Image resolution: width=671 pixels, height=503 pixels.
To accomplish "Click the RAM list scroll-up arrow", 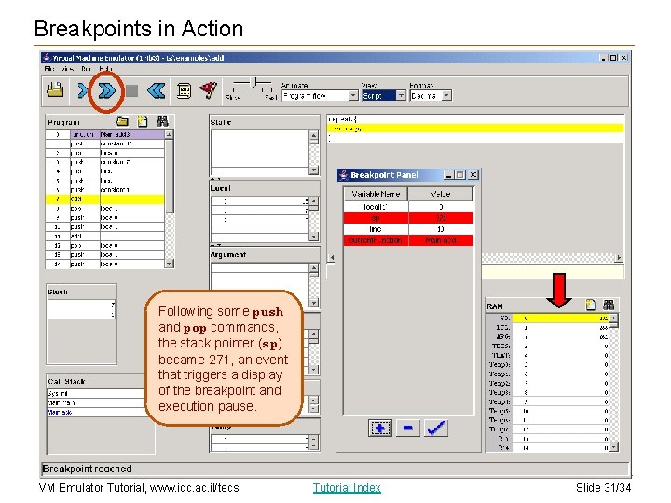I will [613, 319].
